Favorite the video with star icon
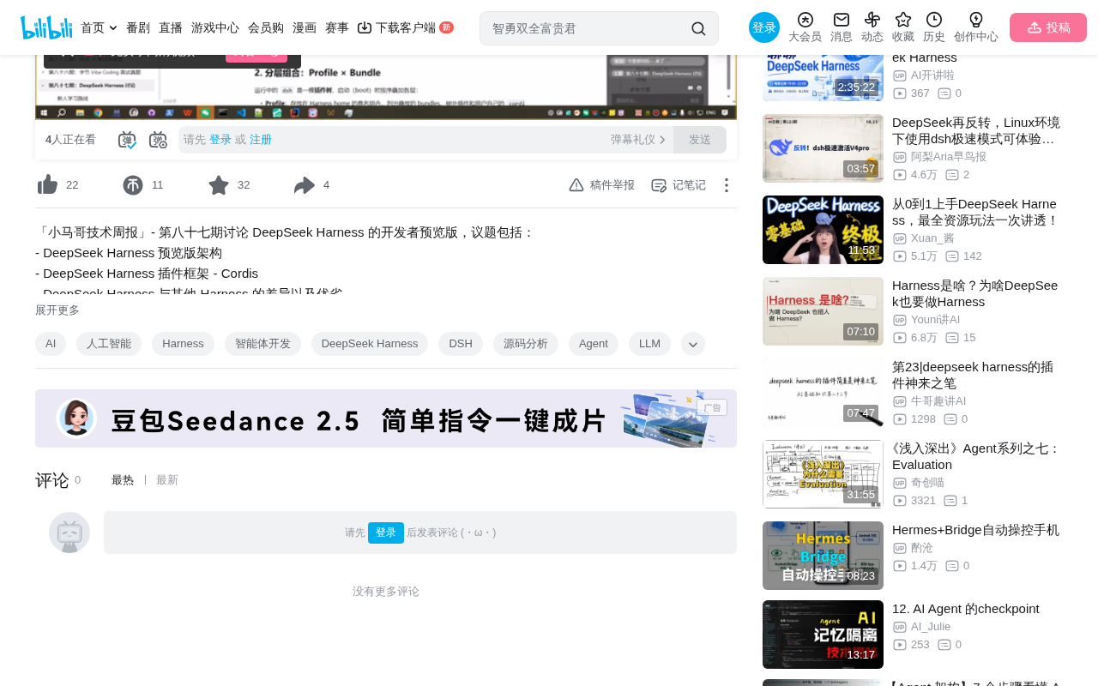Viewport: 1098px width, 686px height. coord(219,185)
